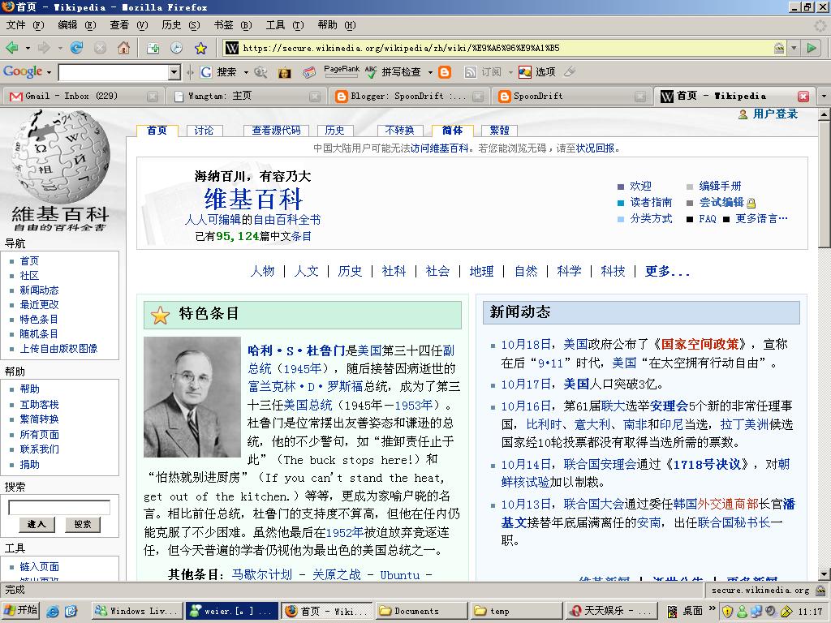
Task: Click the lock icon in the address bar
Action: coord(778,48)
